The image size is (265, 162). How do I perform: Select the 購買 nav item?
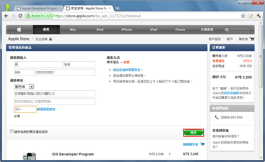(46, 29)
